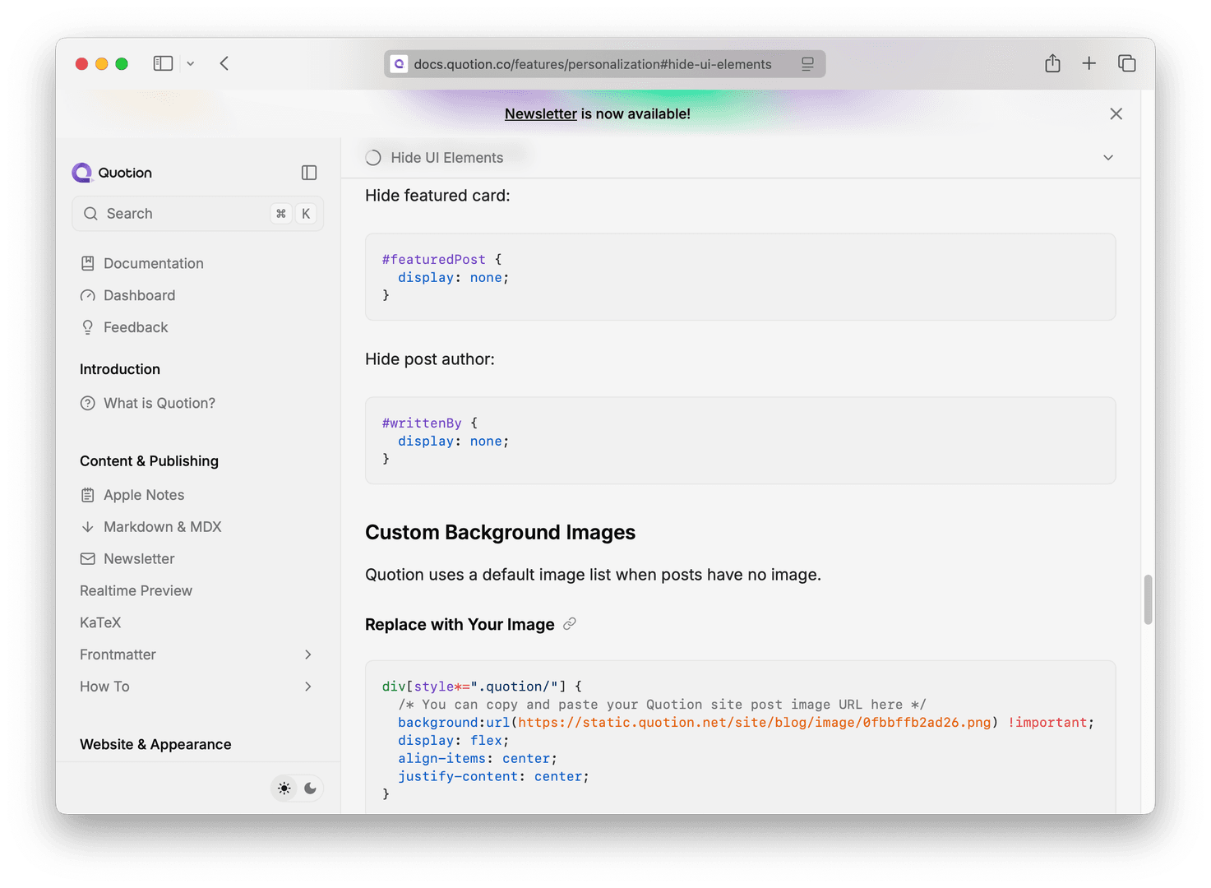The image size is (1211, 888).
Task: Dismiss the newsletter announcement banner
Action: pyautogui.click(x=1116, y=114)
